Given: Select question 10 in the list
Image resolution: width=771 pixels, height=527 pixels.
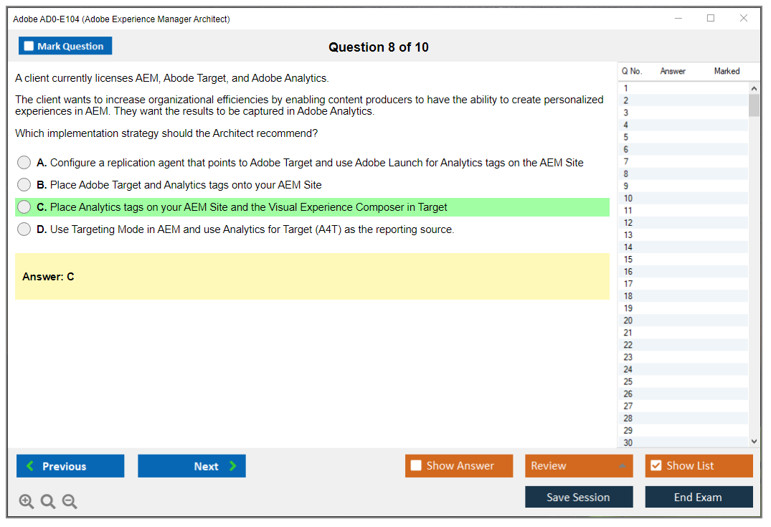Looking at the screenshot, I should pyautogui.click(x=628, y=198).
